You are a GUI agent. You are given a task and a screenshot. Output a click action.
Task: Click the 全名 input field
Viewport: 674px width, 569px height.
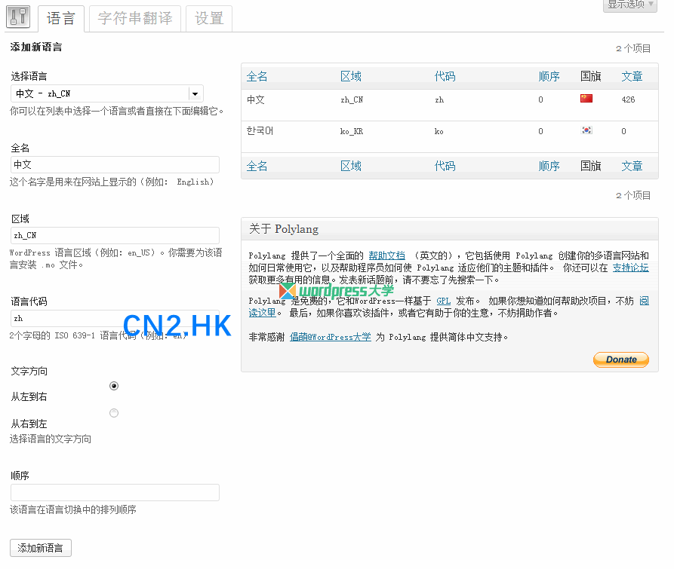tap(114, 164)
